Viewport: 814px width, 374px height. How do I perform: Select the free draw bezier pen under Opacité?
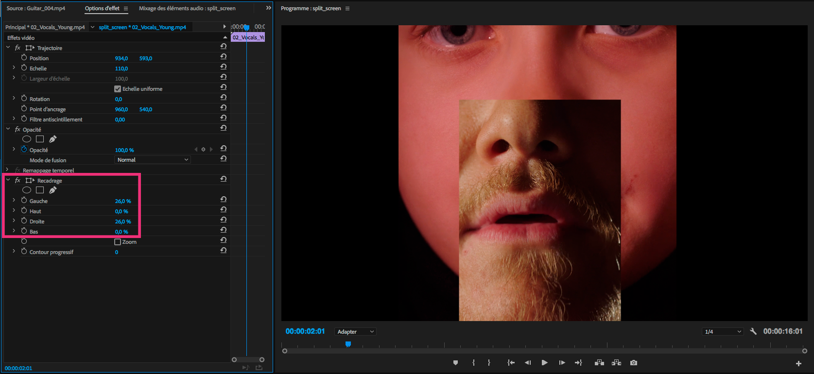coord(52,139)
